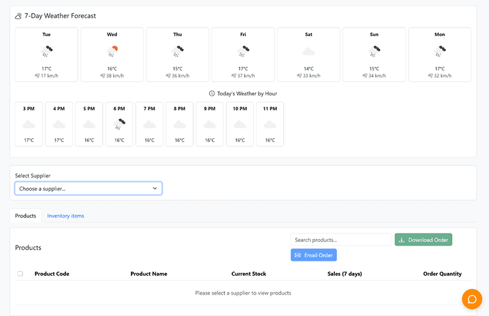This screenshot has height=316, width=489.
Task: Click the 3 PM cloud icon
Action: 29,125
